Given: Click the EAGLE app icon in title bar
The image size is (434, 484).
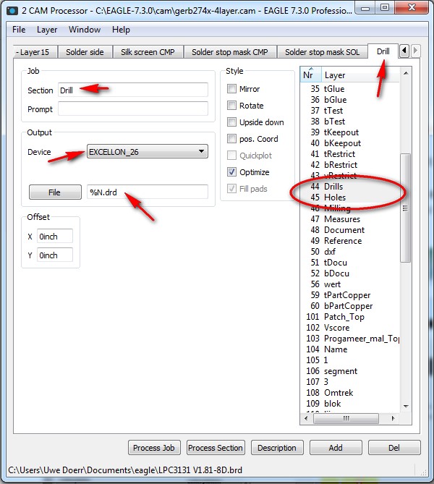Looking at the screenshot, I should click(x=12, y=10).
